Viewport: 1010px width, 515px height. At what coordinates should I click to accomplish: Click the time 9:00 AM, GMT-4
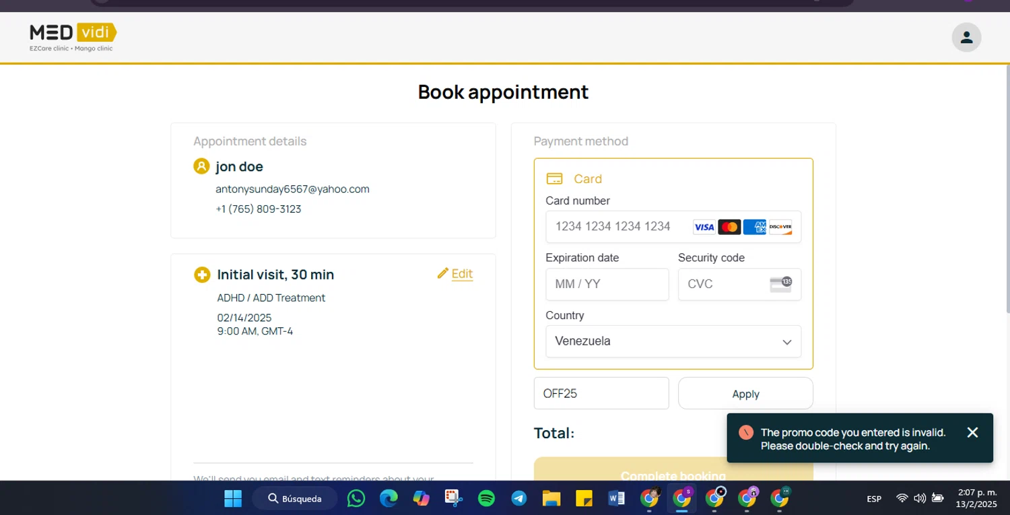point(255,331)
